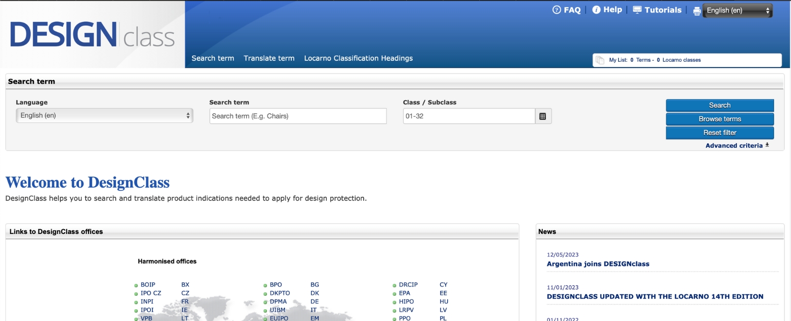Open the DKPTO office link
This screenshot has width=791, height=321.
[280, 293]
